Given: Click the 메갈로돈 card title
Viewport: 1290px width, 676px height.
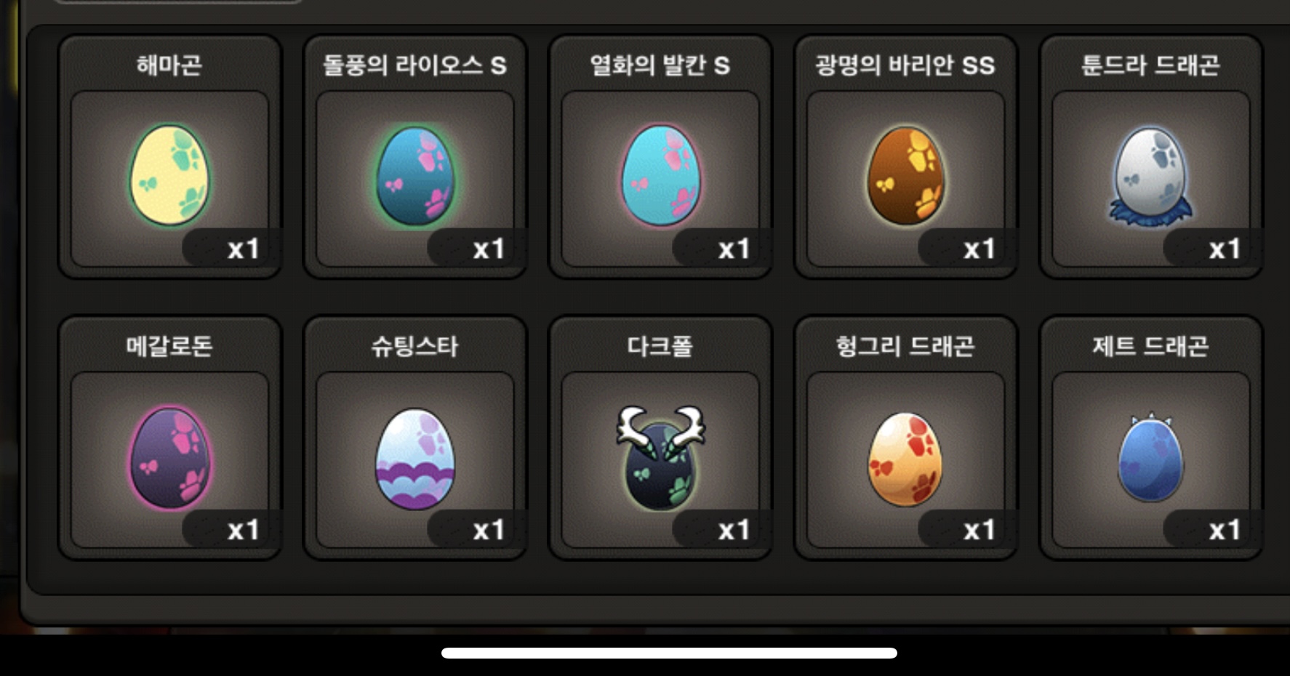Looking at the screenshot, I should coord(169,346).
